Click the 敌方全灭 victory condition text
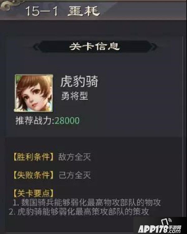Viewport: 187px width, 234px height. [x=74, y=157]
